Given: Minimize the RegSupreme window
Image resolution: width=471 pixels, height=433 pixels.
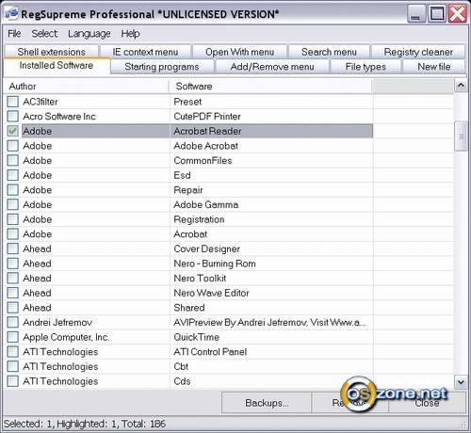Looking at the screenshot, I should pos(416,14).
